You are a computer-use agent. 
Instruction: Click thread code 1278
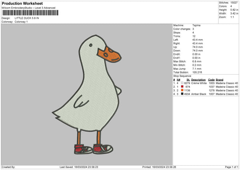pyautogui.click(x=212, y=90)
